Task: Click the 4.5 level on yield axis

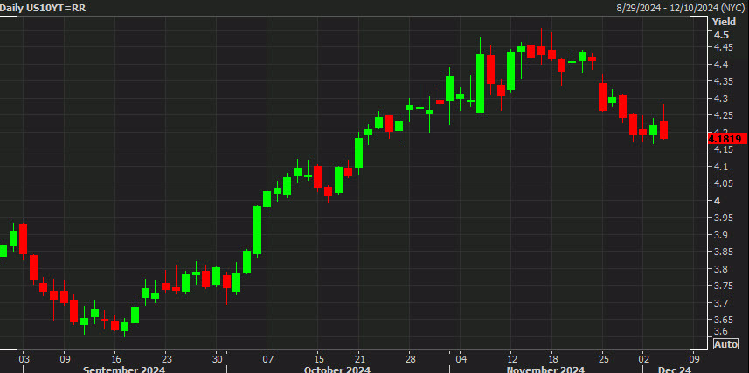Action: tap(722, 35)
